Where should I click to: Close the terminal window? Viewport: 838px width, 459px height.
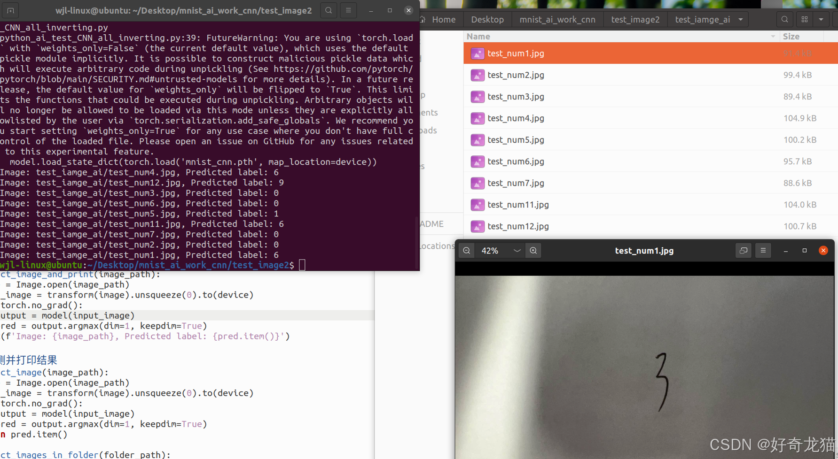coord(408,10)
